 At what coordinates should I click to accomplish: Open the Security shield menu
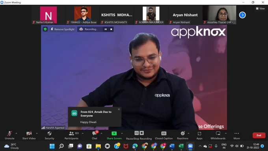[x=49, y=135]
